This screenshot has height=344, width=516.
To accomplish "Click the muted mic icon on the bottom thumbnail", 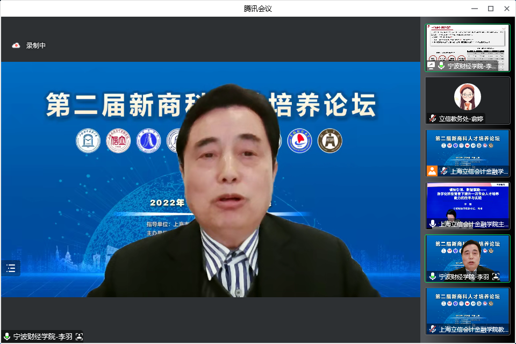I will coord(432,329).
